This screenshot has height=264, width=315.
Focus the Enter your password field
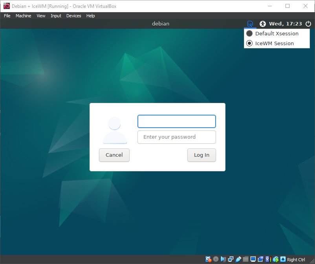tap(176, 137)
